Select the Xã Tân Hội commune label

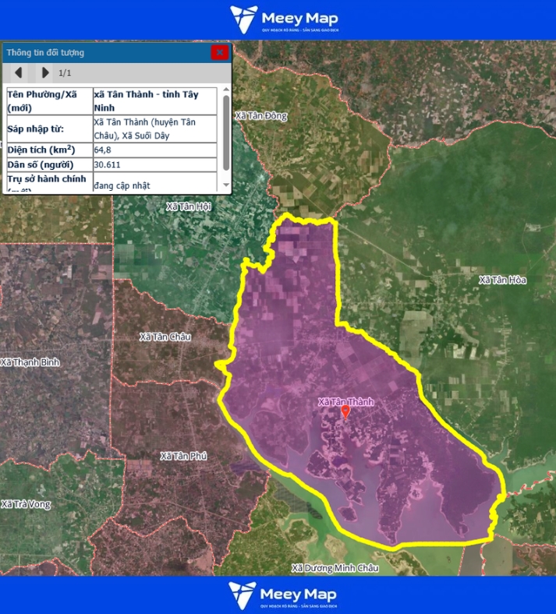[x=189, y=206]
